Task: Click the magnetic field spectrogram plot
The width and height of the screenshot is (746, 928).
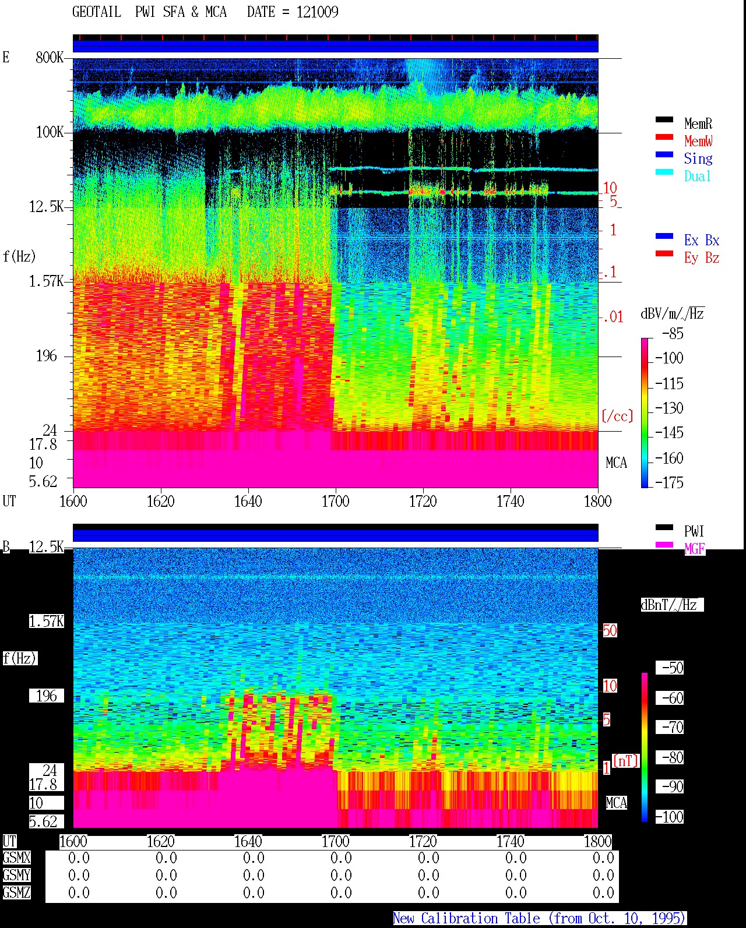Action: [x=335, y=687]
